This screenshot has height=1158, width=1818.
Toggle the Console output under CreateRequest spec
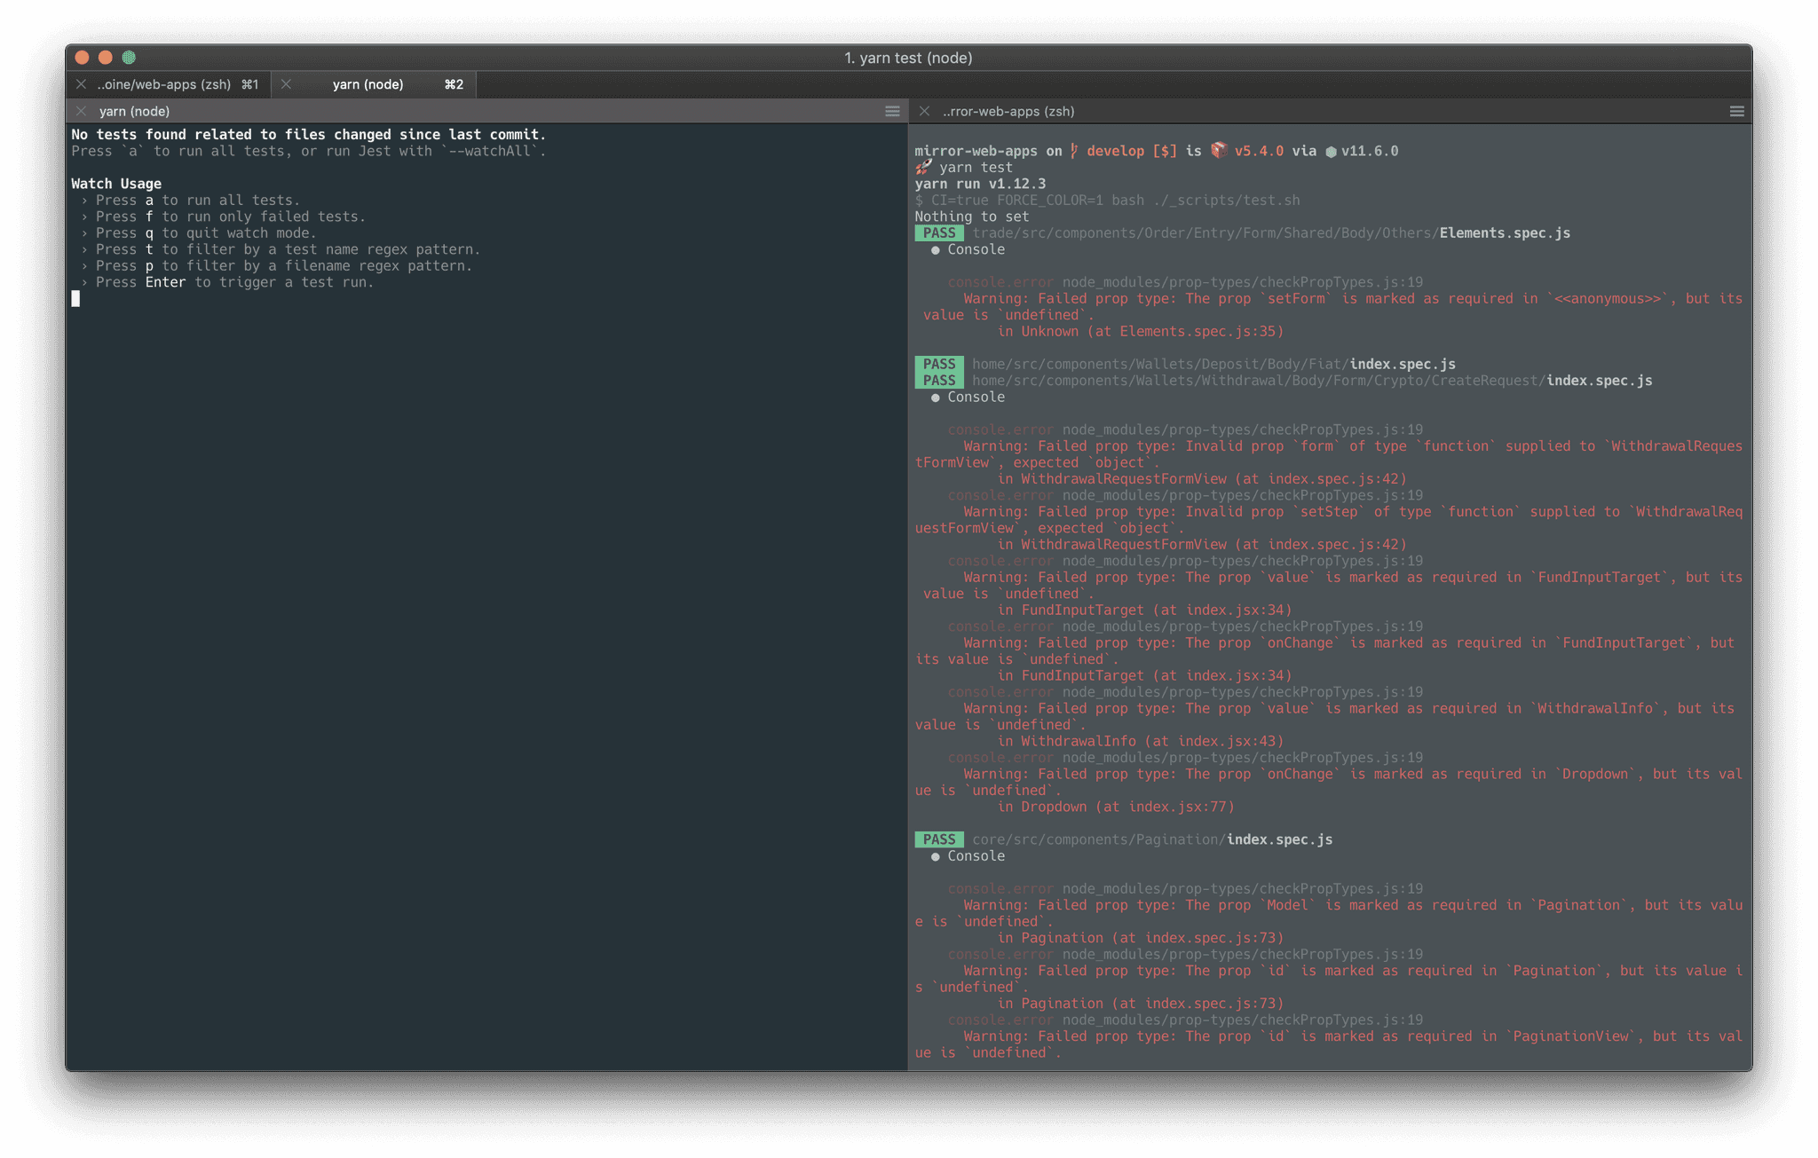tap(936, 397)
